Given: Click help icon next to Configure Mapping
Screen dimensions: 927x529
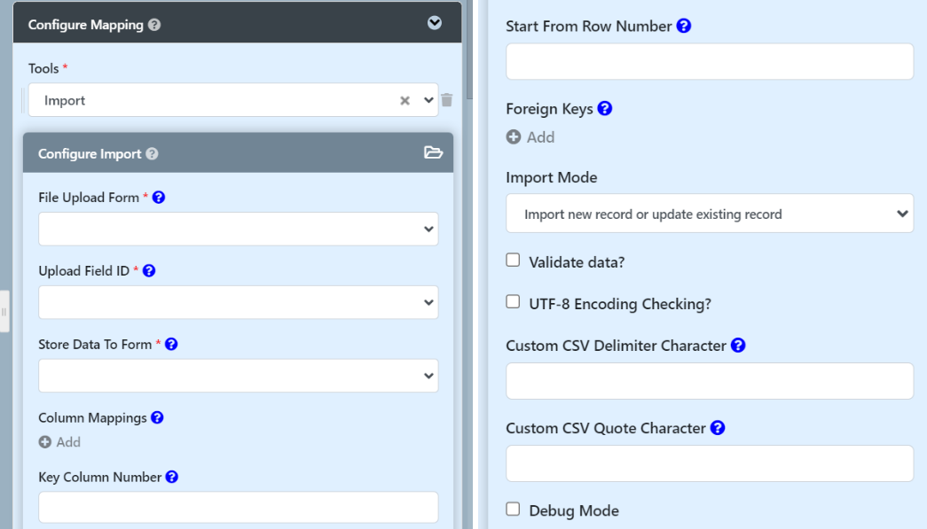Looking at the screenshot, I should [155, 26].
